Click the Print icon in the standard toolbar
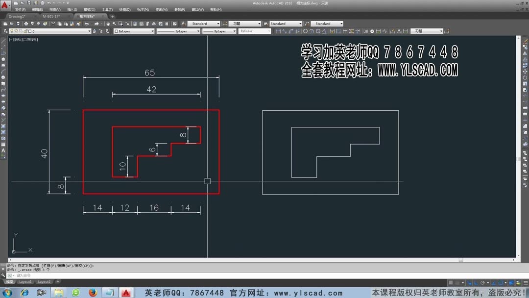 [26, 24]
